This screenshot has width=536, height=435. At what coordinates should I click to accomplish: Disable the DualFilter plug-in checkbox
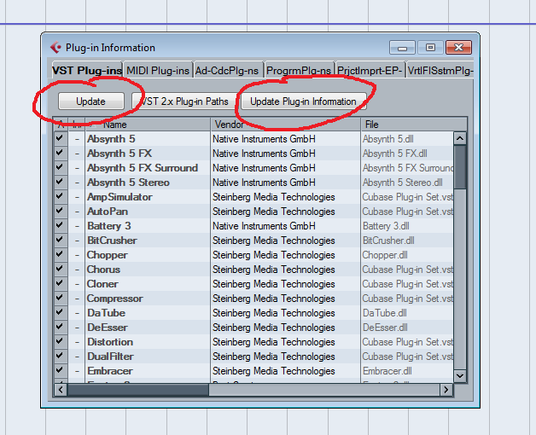60,356
